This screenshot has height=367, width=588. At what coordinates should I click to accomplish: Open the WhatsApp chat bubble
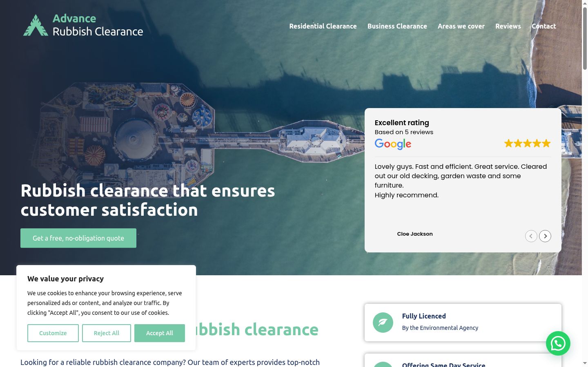pos(558,343)
